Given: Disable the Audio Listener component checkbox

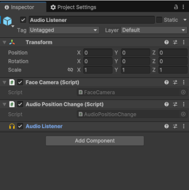Looking at the screenshot, I should 20,126.
